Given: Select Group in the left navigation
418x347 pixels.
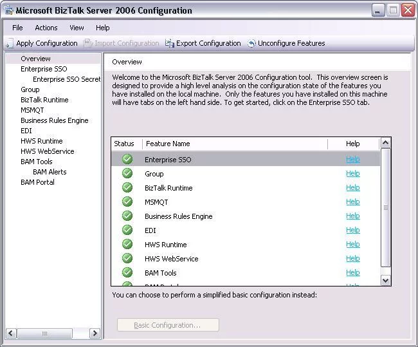Looking at the screenshot, I should coord(30,89).
